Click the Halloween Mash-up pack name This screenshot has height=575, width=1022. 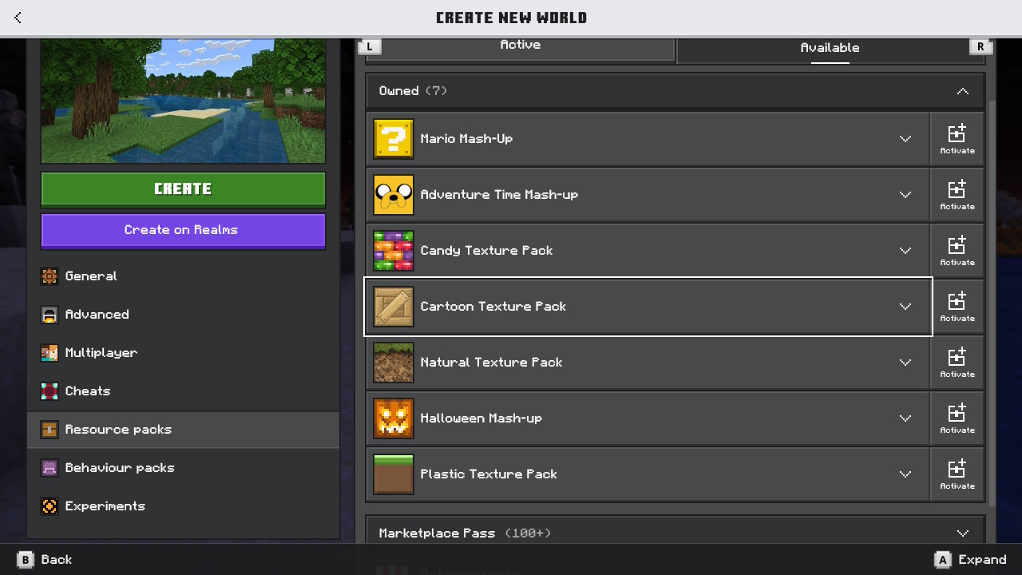coord(481,418)
